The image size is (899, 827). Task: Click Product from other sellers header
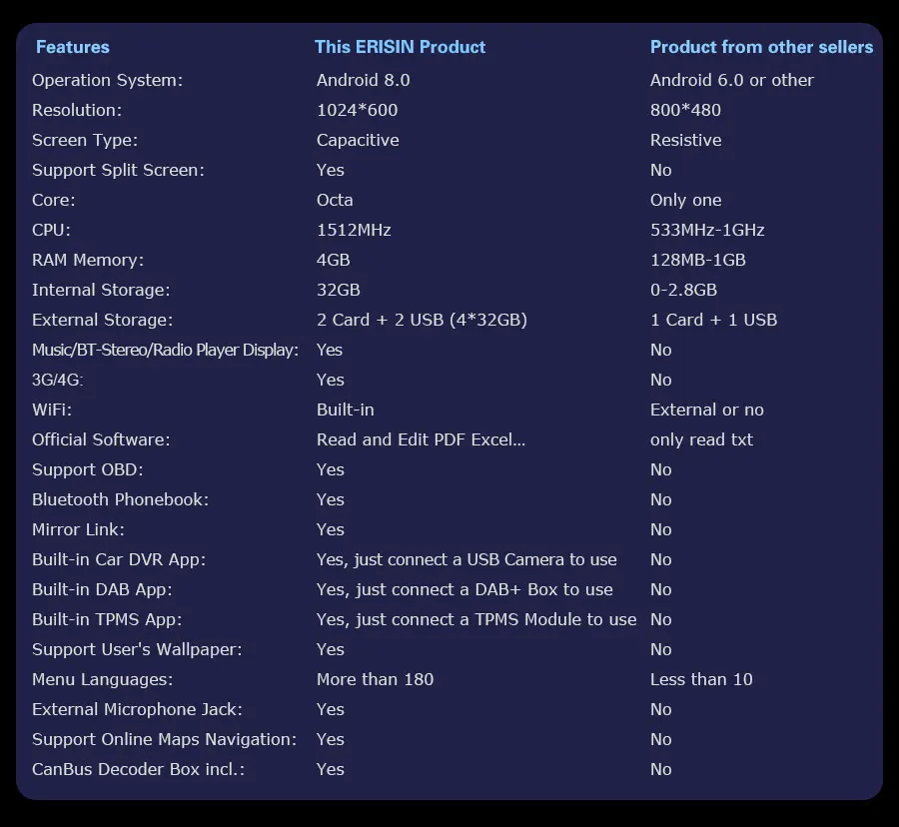(761, 47)
